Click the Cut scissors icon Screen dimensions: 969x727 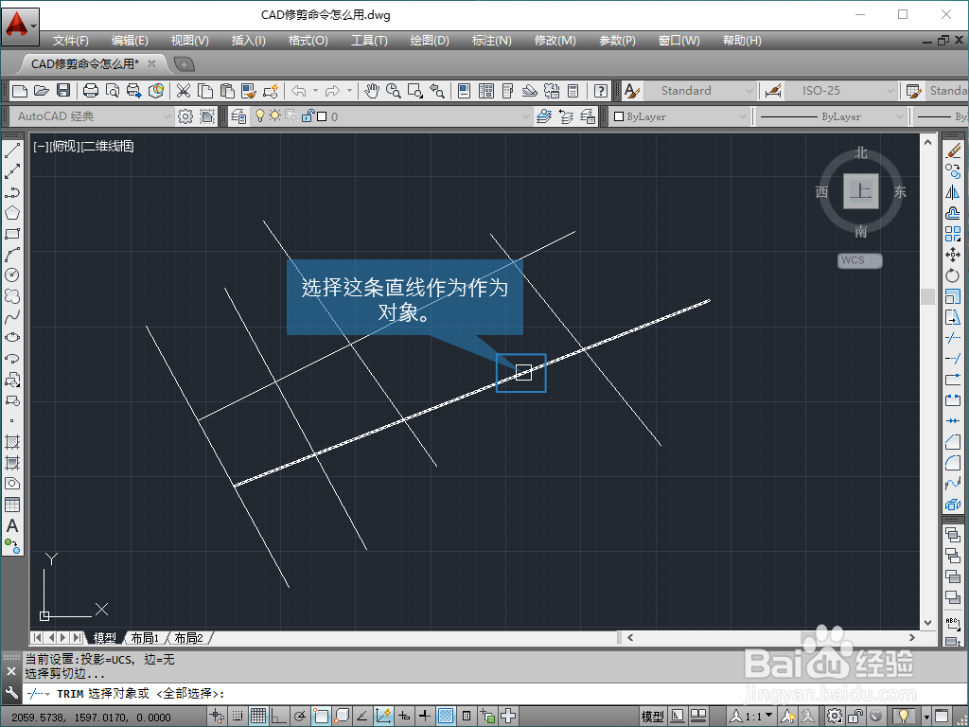click(x=184, y=91)
